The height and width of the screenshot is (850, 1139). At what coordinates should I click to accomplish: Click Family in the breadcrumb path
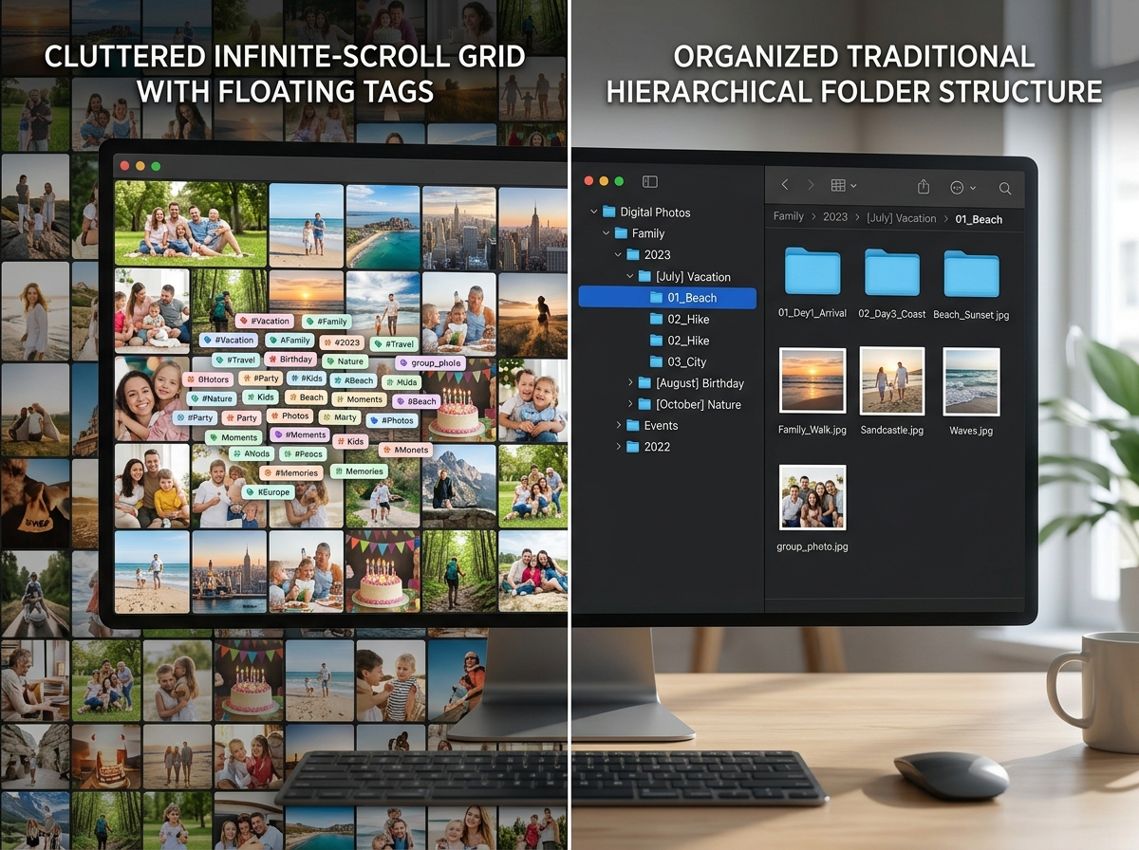pyautogui.click(x=788, y=216)
